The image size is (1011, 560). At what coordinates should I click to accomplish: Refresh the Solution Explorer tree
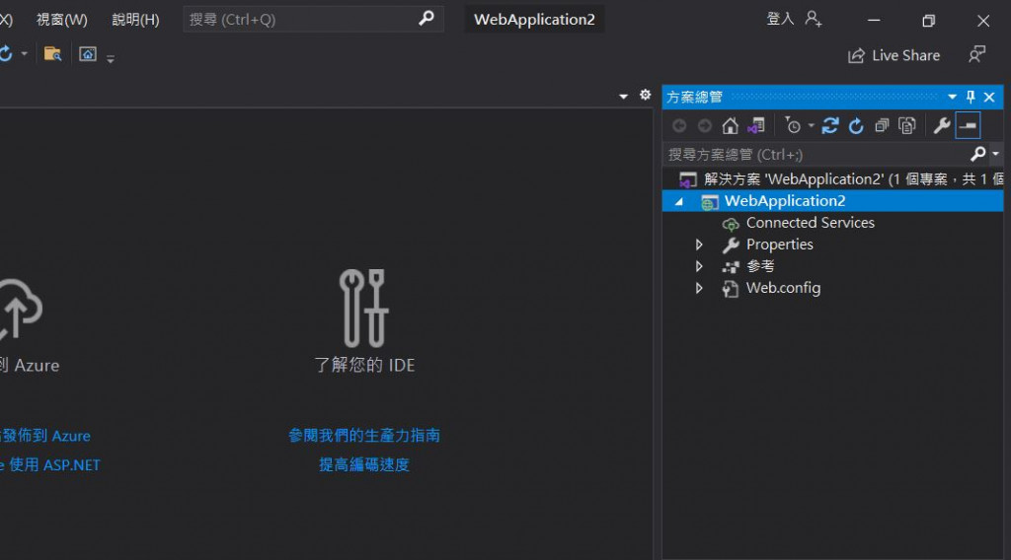(x=856, y=125)
